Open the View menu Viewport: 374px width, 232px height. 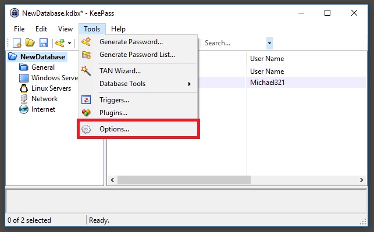[x=65, y=29]
